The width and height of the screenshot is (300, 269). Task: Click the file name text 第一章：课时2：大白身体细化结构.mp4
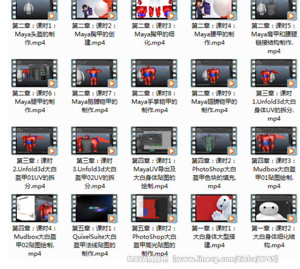point(274,237)
